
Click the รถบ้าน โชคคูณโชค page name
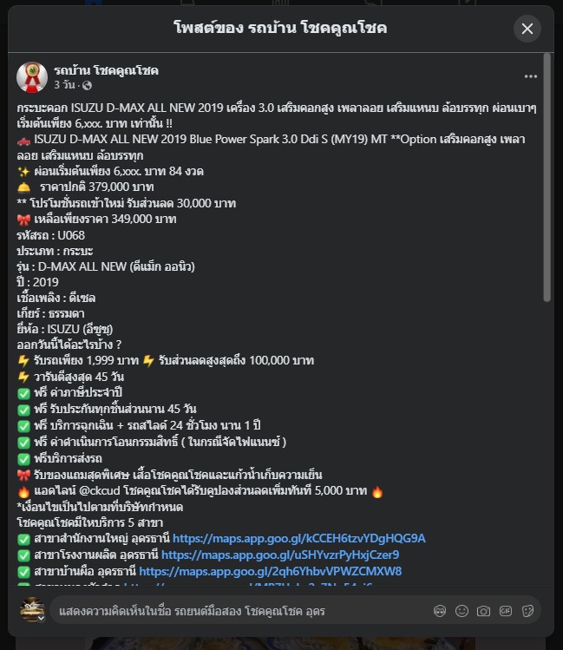tap(107, 70)
